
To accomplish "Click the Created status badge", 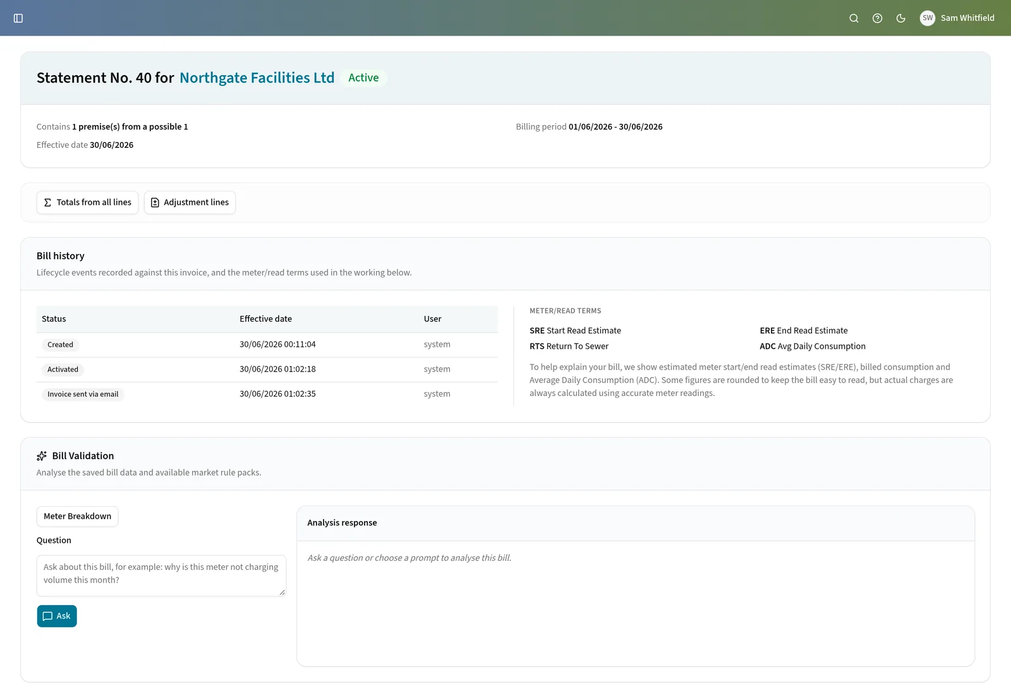I will (x=60, y=345).
